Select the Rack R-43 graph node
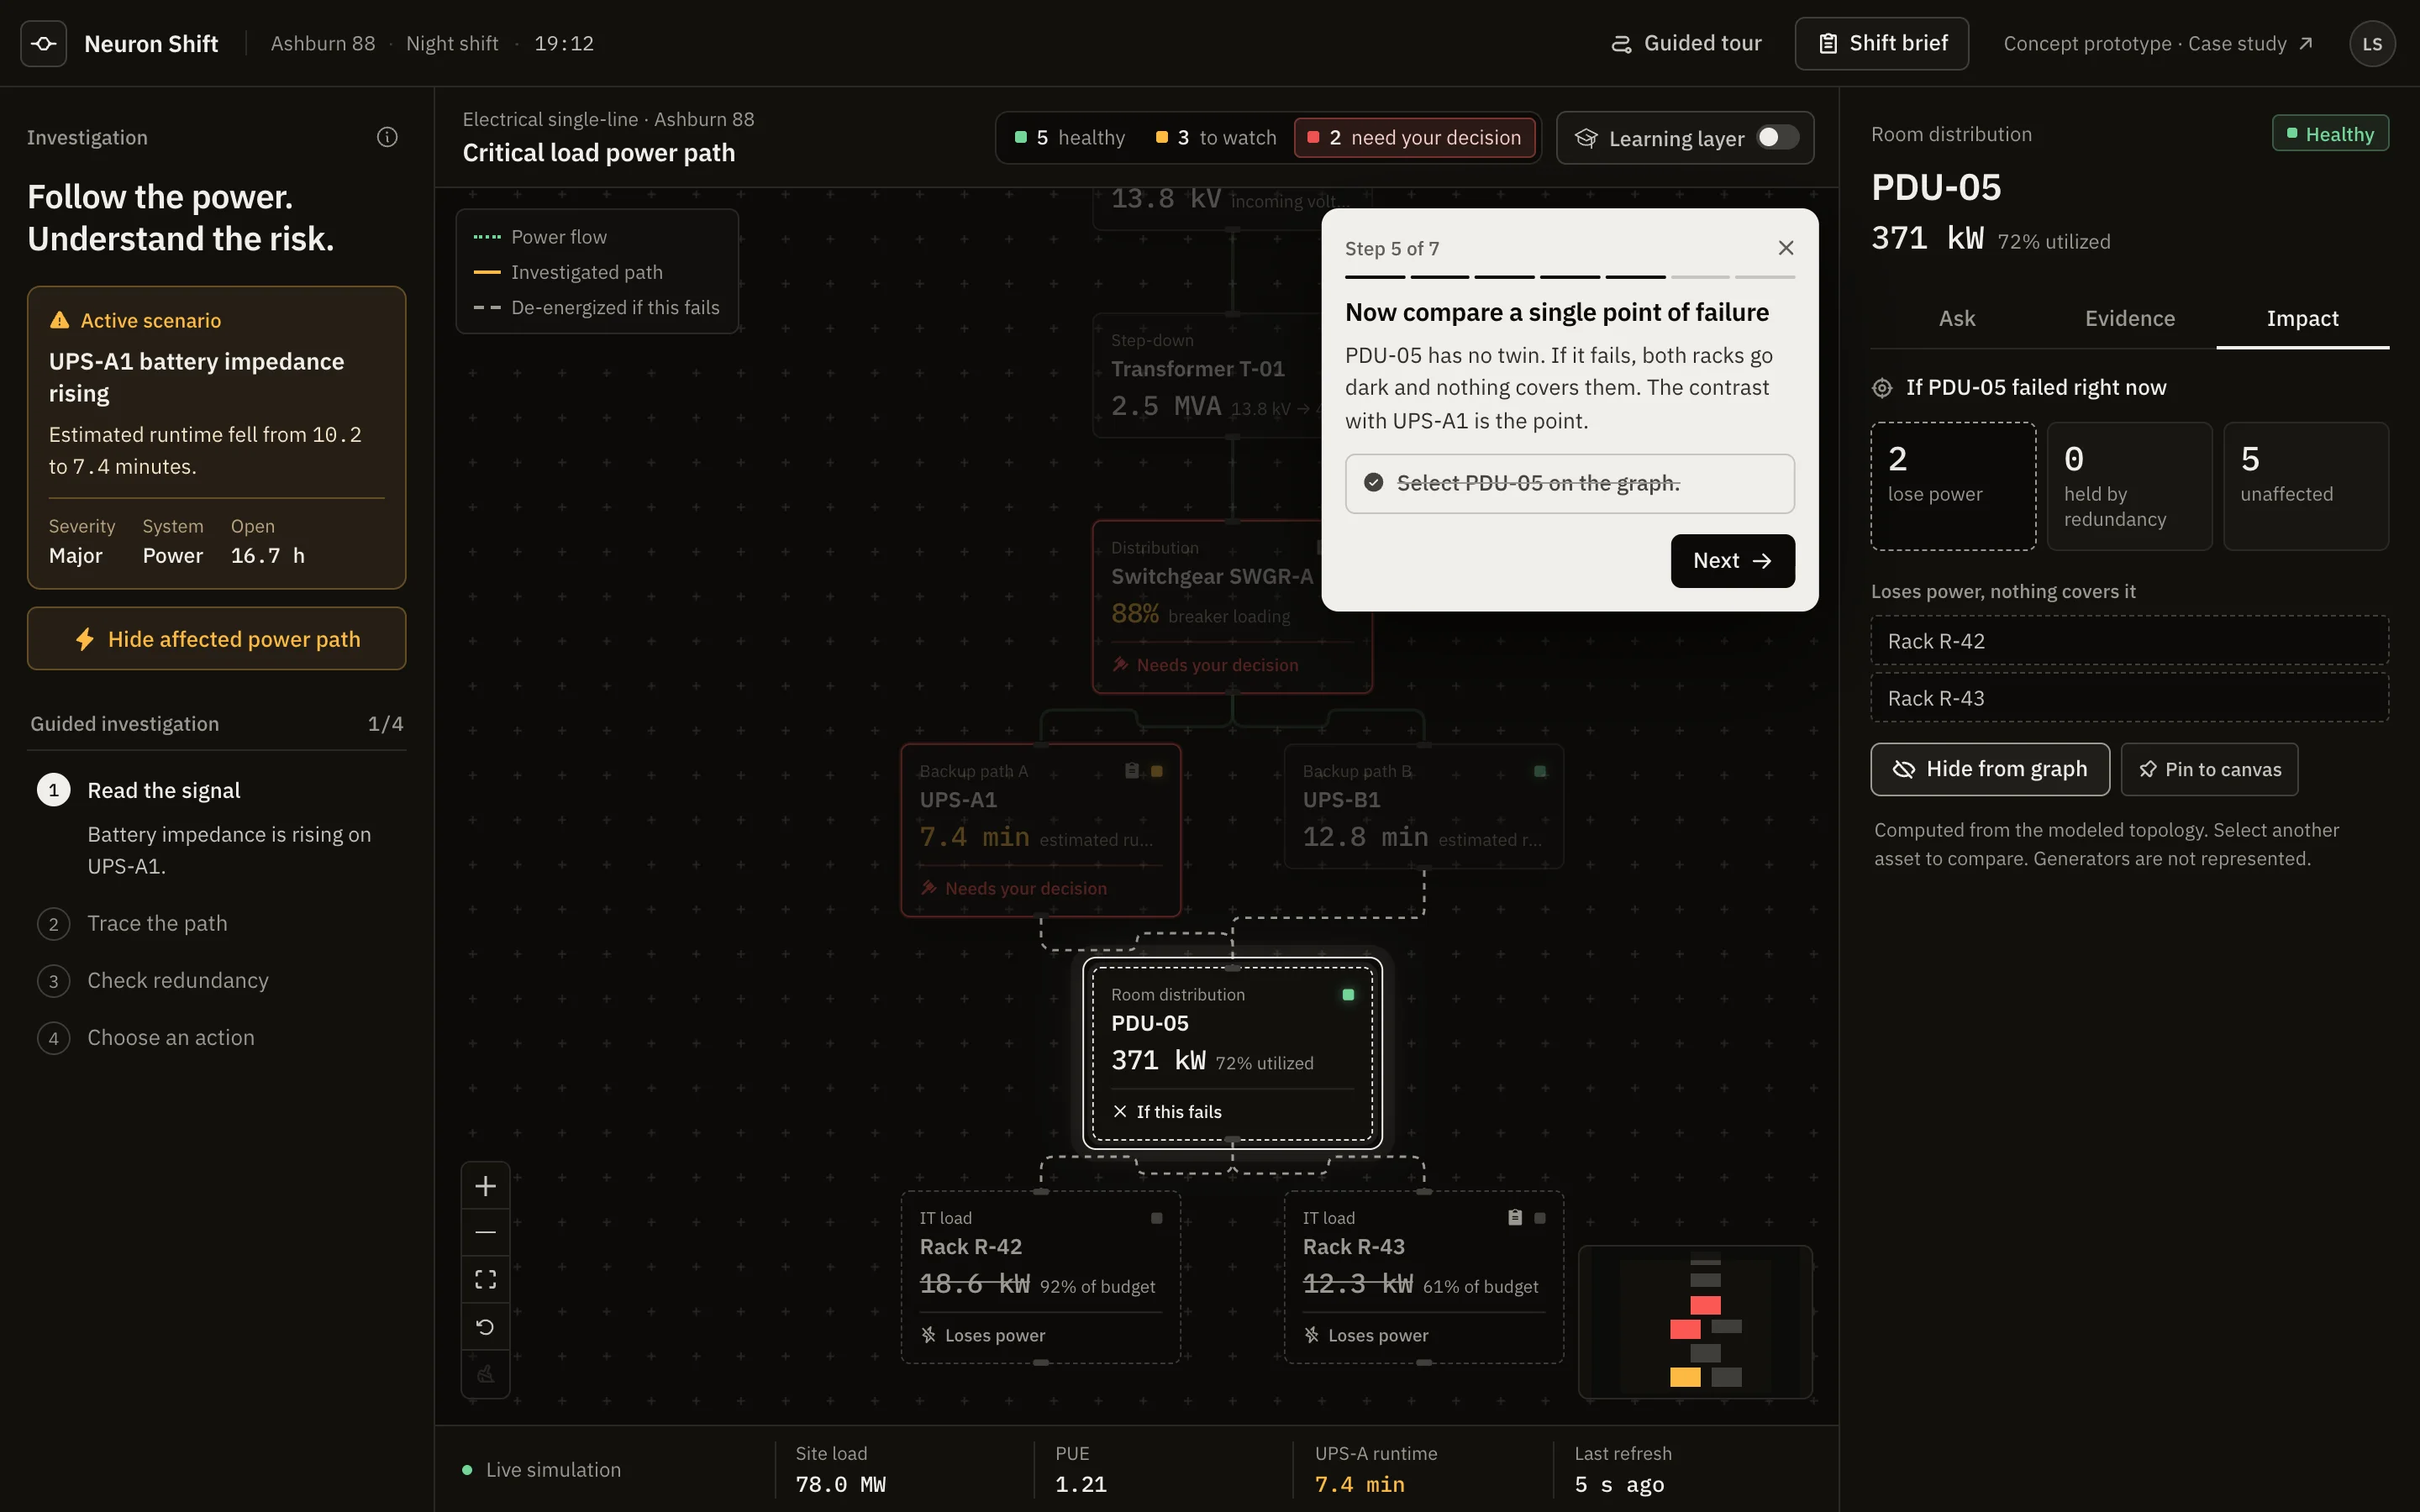This screenshot has height=1512, width=2420. (1423, 1276)
